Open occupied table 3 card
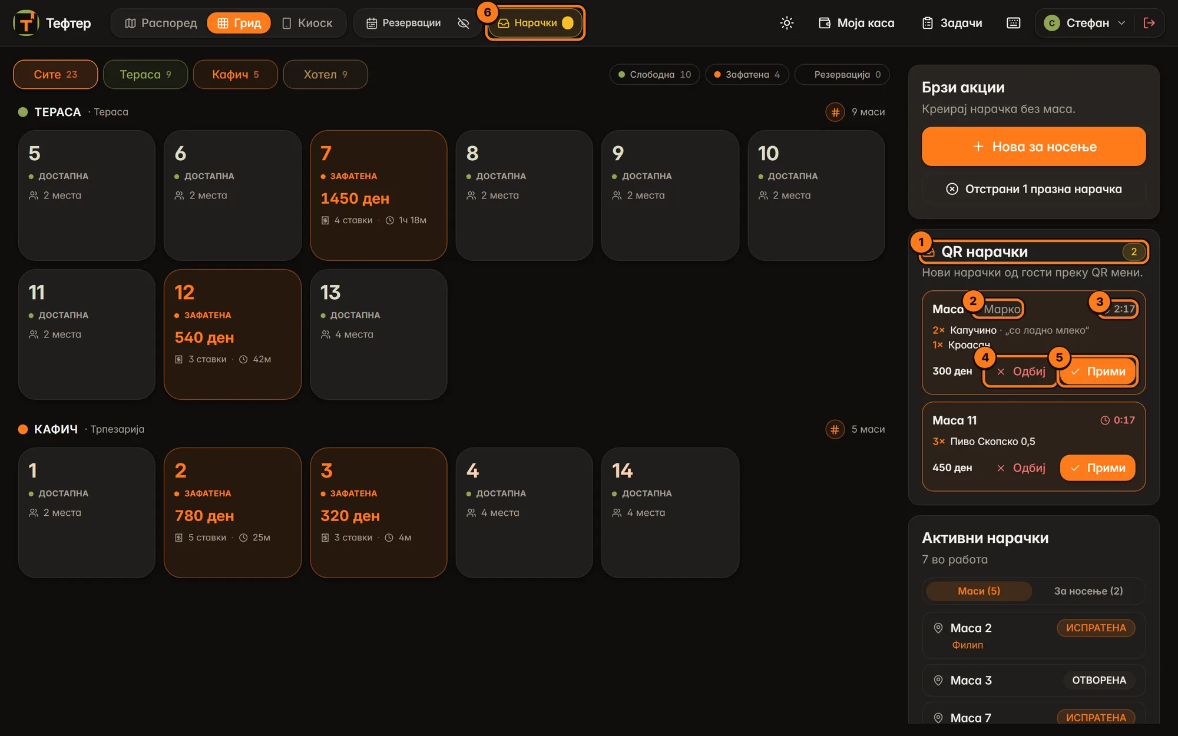Image resolution: width=1178 pixels, height=736 pixels. 379,513
